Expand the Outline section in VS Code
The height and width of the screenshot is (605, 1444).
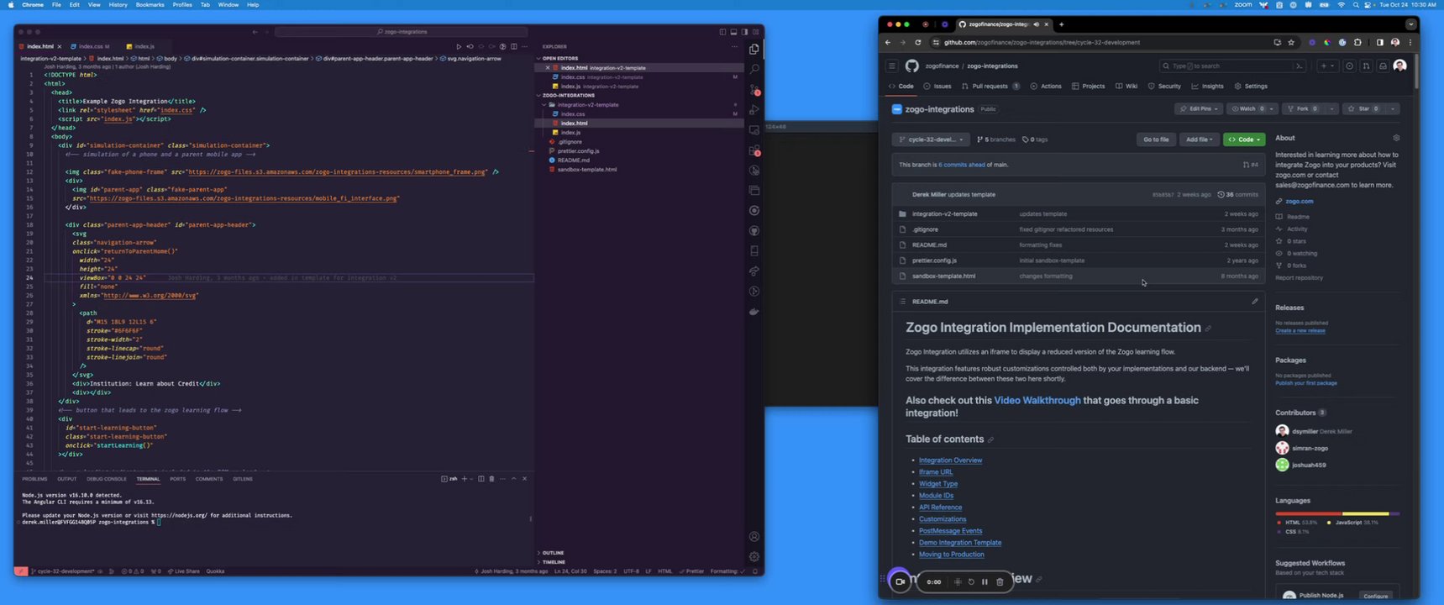[553, 553]
